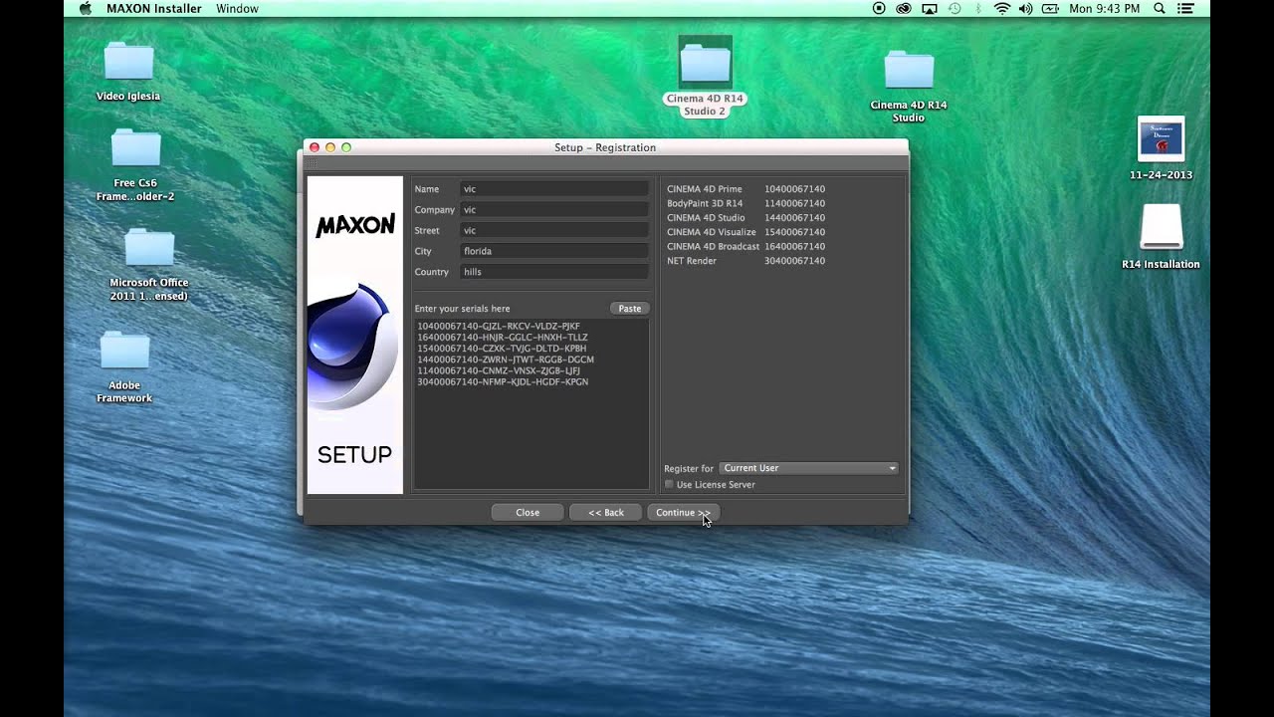Close the Setup window with the red button
Screen dimensions: 1274x717
click(315, 147)
